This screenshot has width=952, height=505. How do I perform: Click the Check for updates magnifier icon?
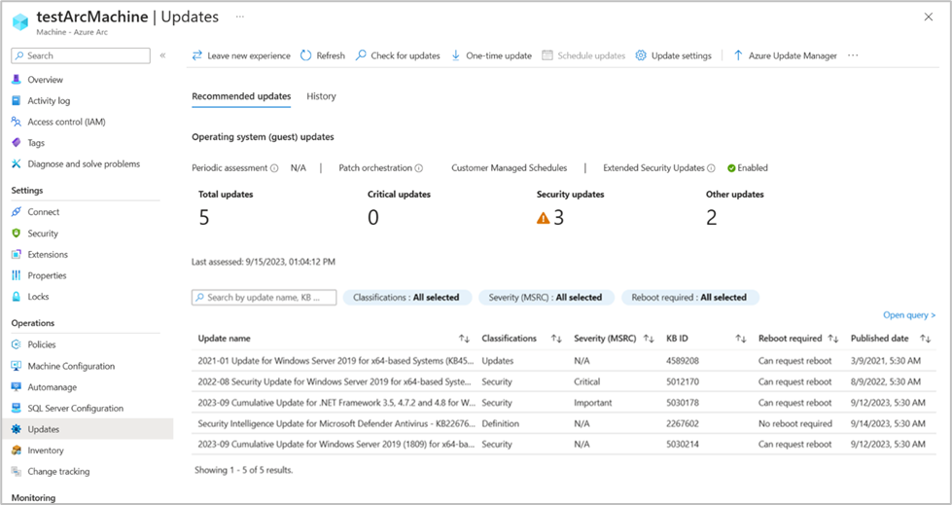(x=361, y=55)
